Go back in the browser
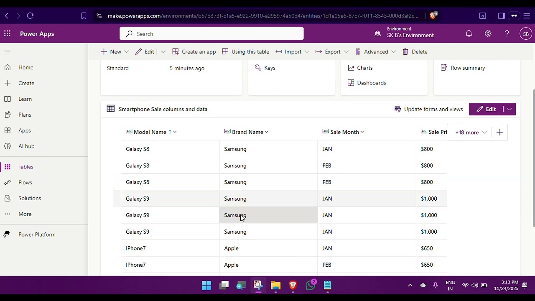This screenshot has height=301, width=535. tap(7, 16)
